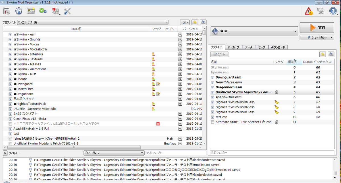Click category icon on ApachiiSkyHair row
Screen dimensions: 341x183
click(x=180, y=129)
